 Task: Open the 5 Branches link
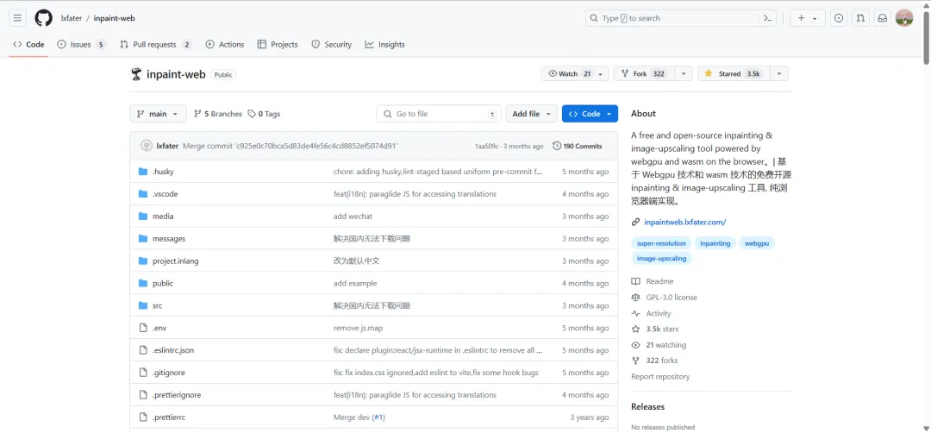[x=218, y=114]
